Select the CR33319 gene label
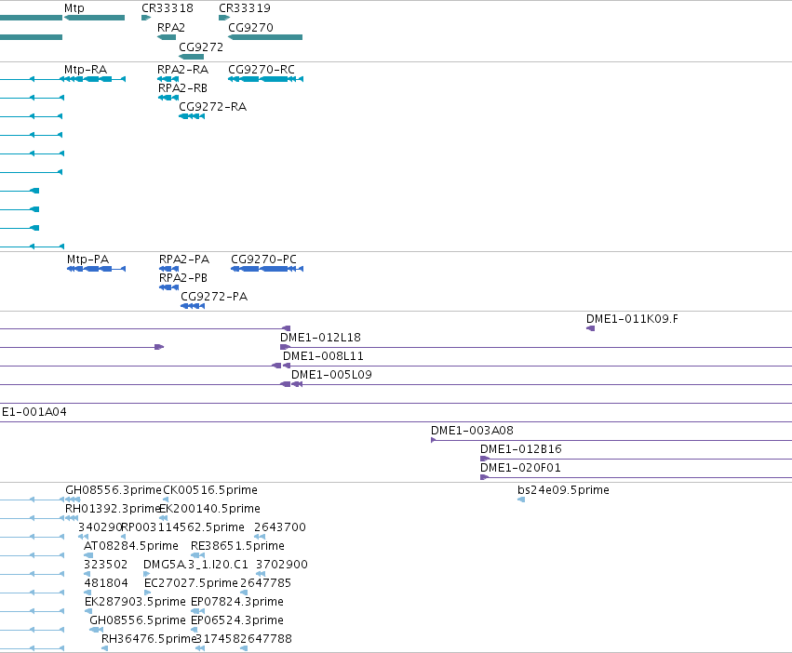This screenshot has height=653, width=792. pos(245,8)
